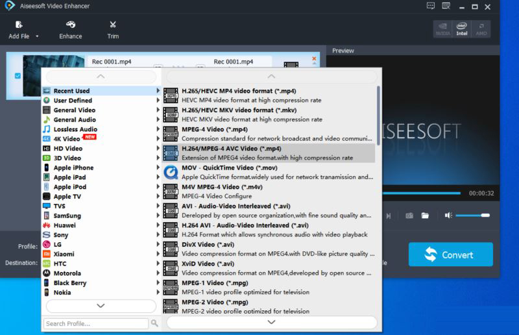Screen dimensions: 519x335
Task: Mute the preview audio speaker icon
Action: point(448,216)
